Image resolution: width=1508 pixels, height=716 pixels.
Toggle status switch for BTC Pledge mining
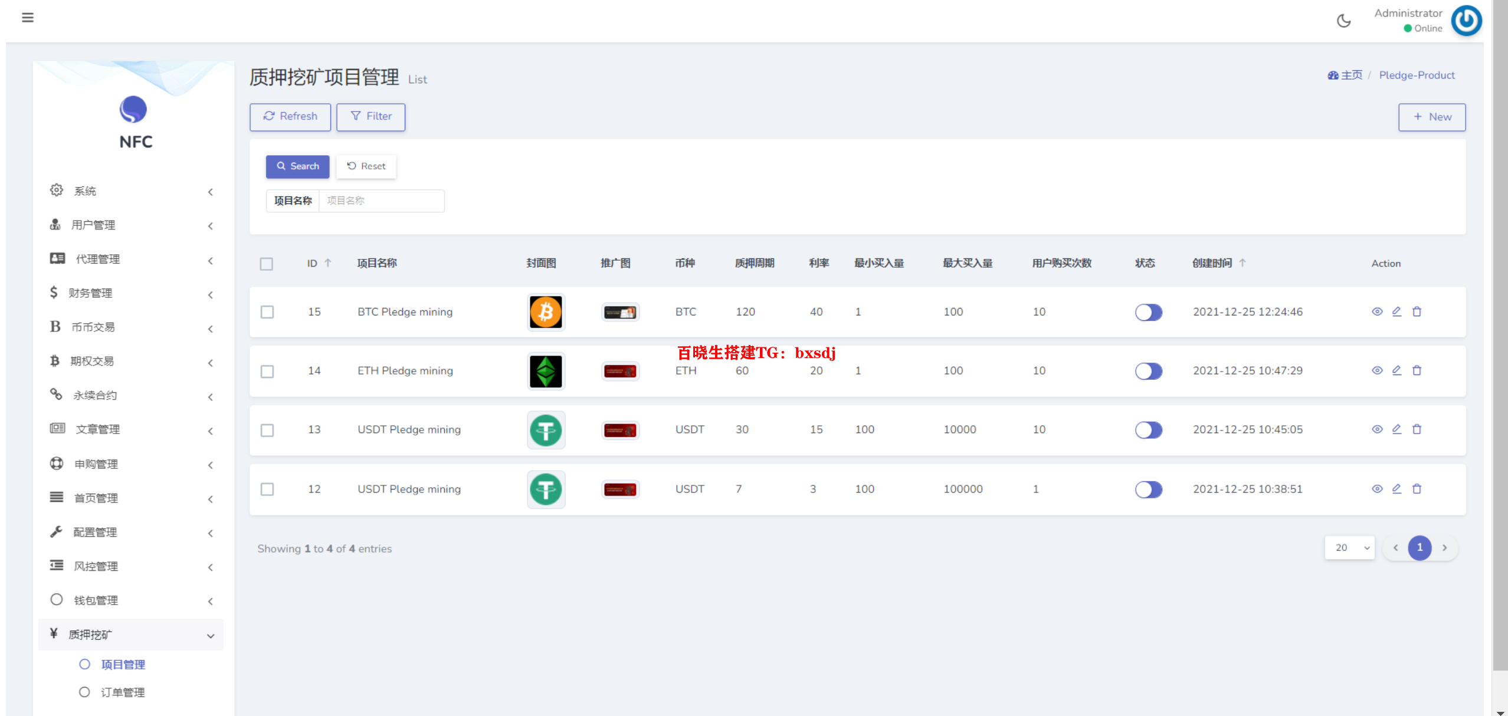coord(1148,312)
